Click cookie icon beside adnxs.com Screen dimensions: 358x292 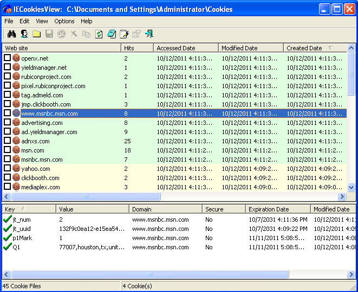point(16,141)
